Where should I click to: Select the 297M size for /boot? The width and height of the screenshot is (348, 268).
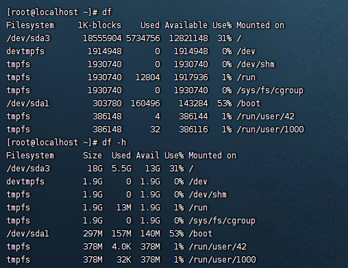[92, 234]
